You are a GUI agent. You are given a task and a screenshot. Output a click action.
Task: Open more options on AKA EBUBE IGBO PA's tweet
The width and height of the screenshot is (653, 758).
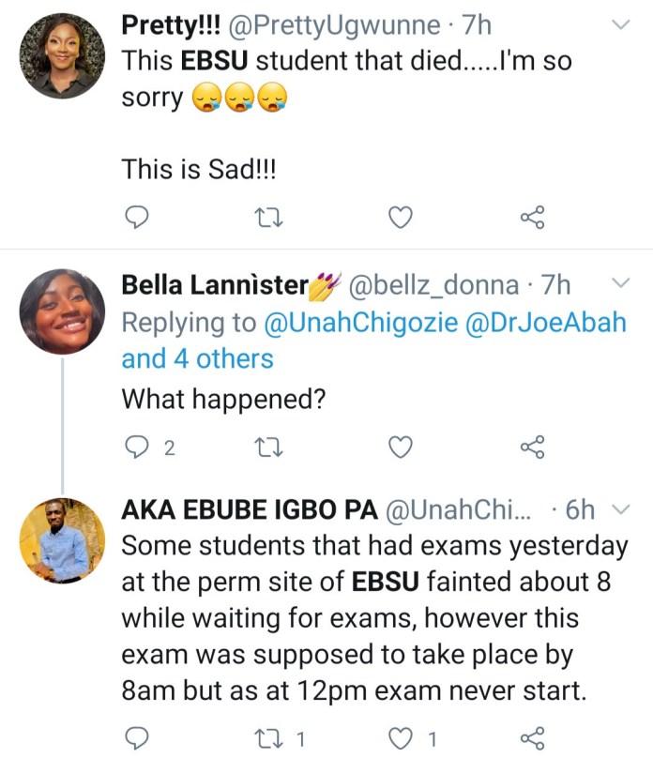tap(621, 509)
